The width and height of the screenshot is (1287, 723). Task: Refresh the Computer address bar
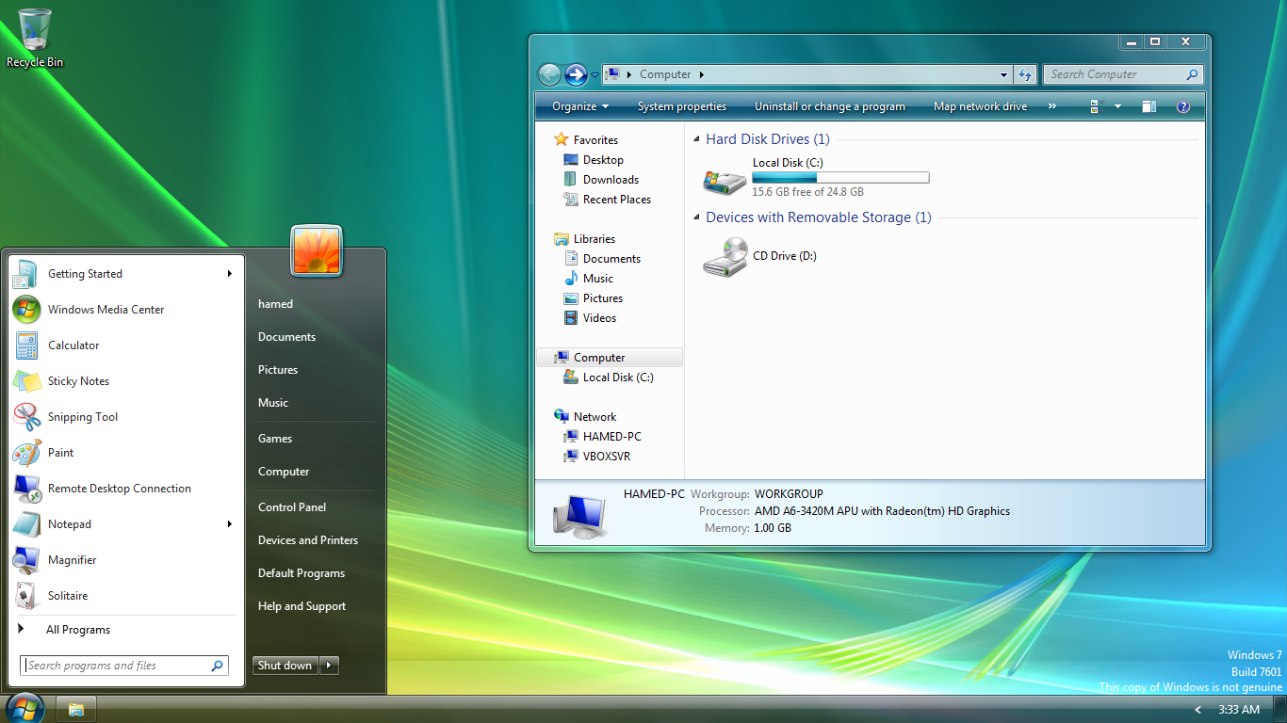tap(1025, 74)
